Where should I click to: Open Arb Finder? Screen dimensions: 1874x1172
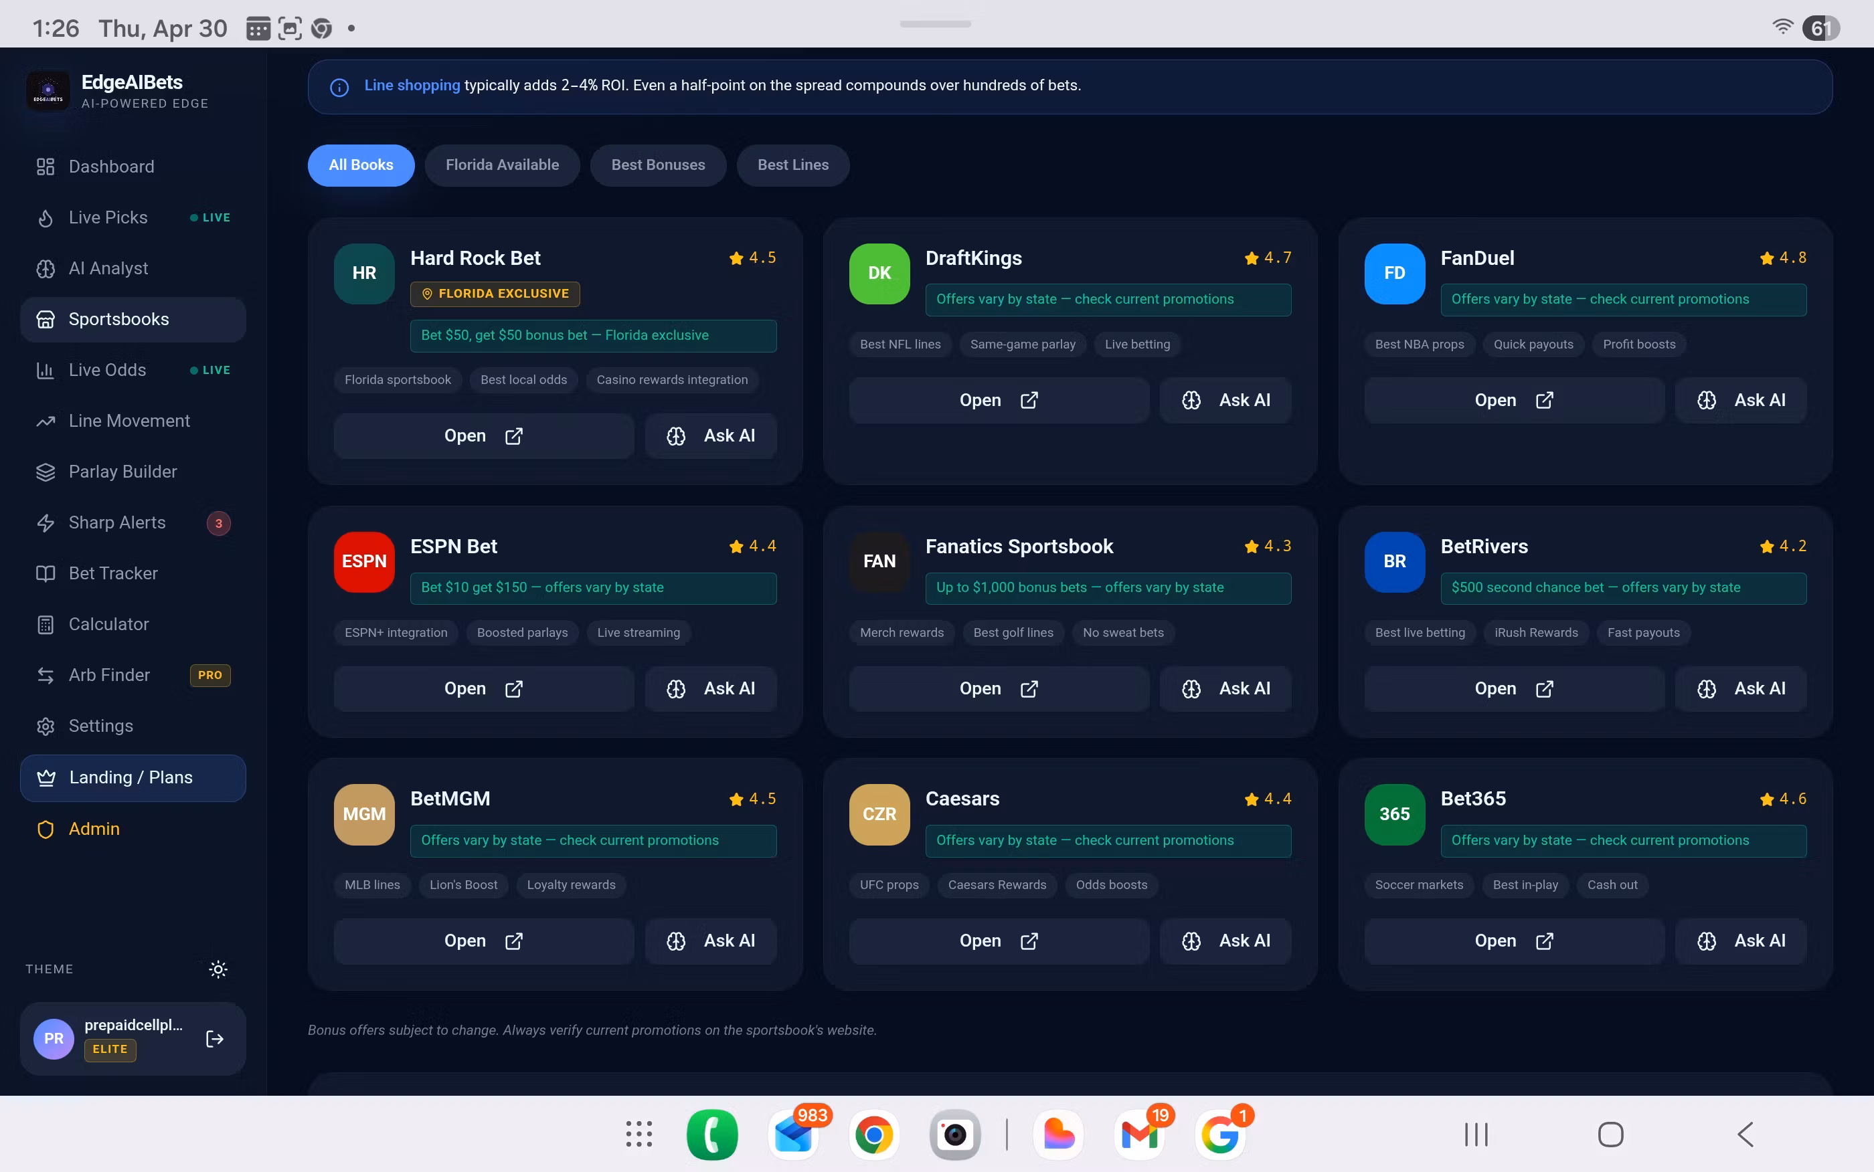point(133,675)
